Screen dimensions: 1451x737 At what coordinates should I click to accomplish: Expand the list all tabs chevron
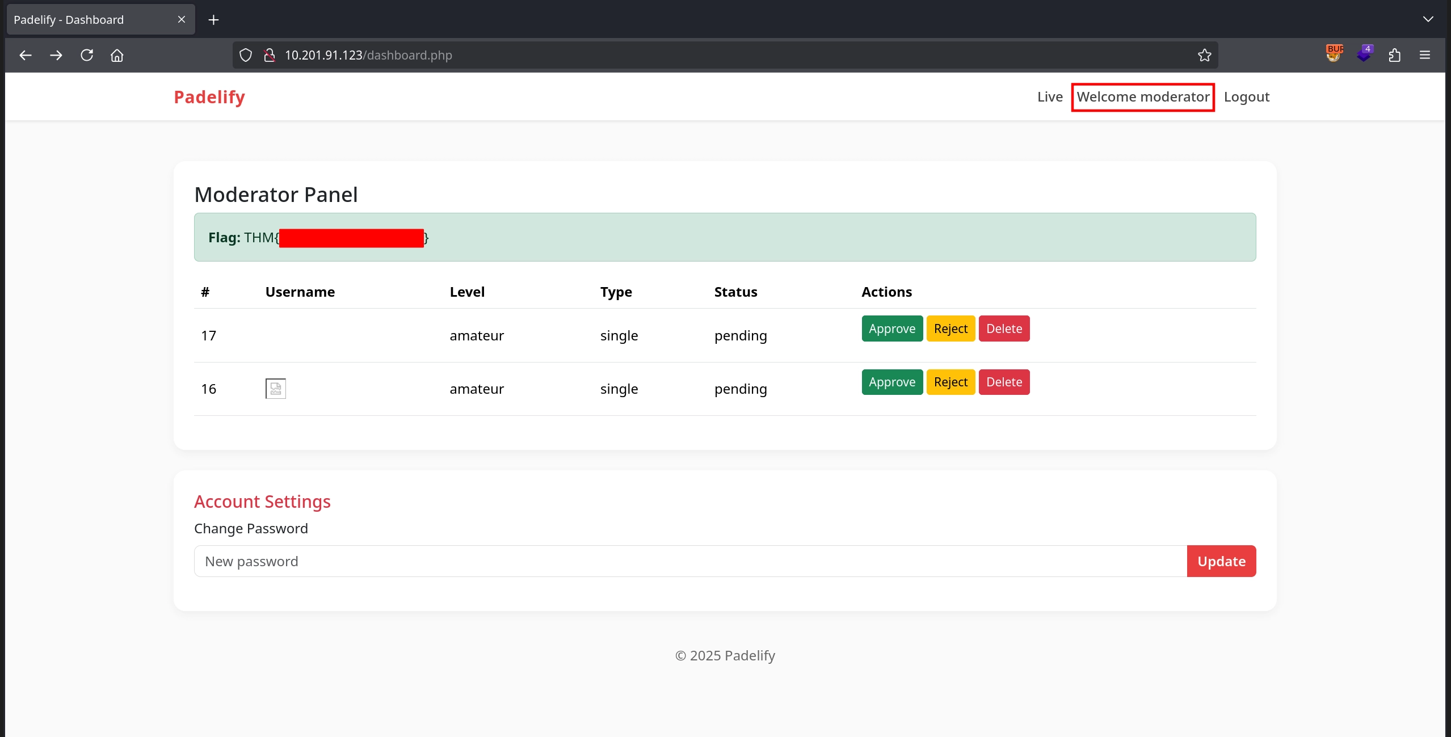click(x=1428, y=19)
